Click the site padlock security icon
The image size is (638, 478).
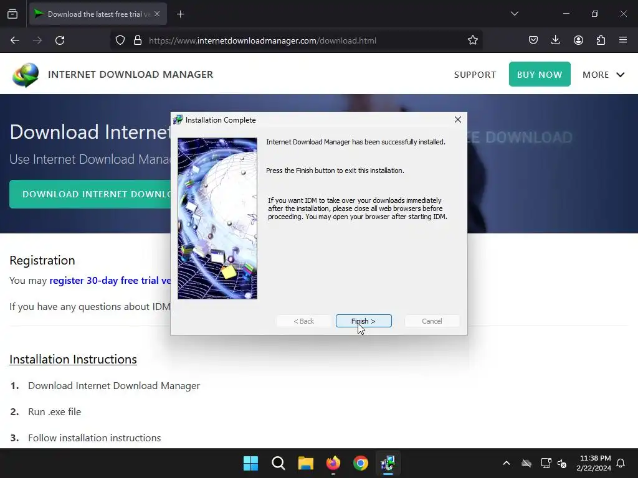tap(138, 40)
